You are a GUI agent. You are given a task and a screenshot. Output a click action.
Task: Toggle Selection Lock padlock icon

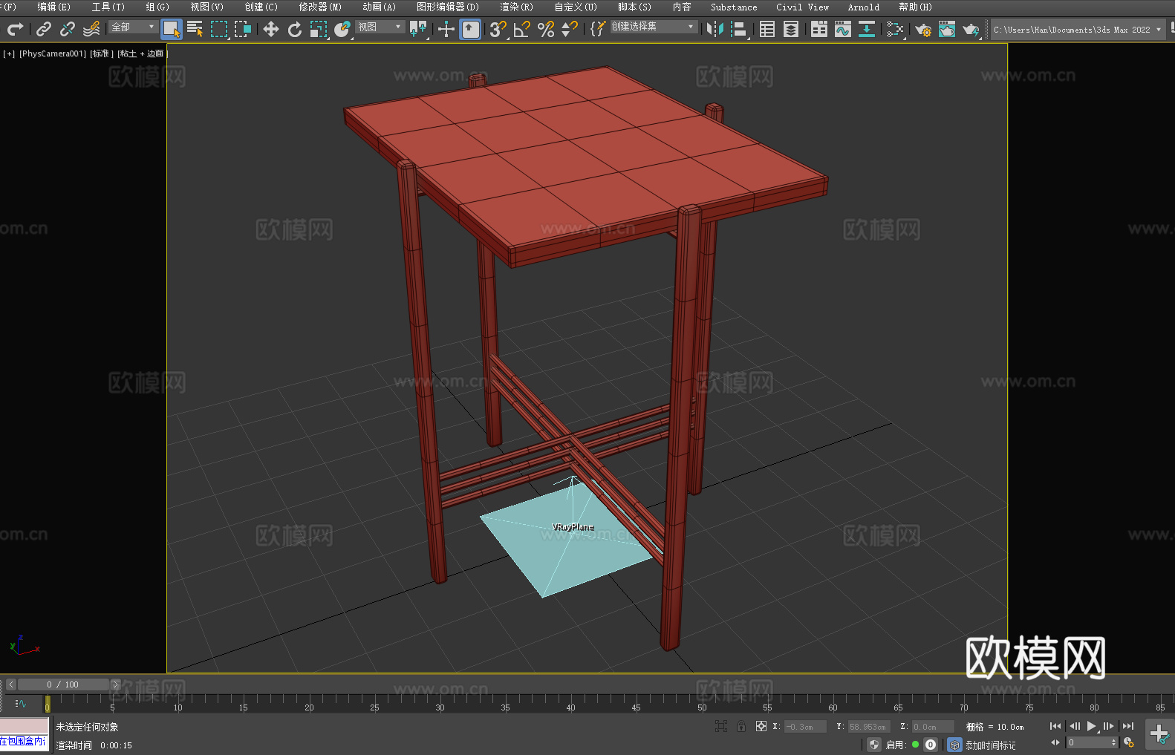(741, 726)
